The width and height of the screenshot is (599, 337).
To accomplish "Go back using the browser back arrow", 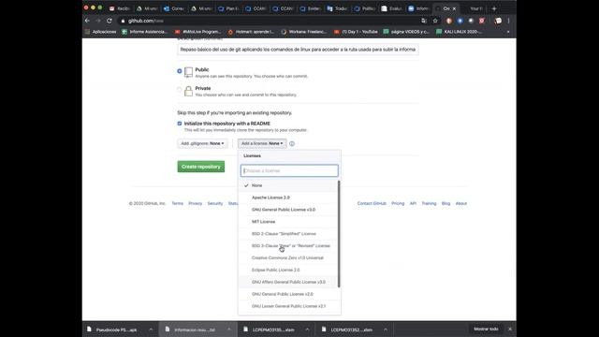I will tap(87, 21).
